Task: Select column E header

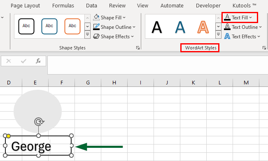Action: (35, 83)
